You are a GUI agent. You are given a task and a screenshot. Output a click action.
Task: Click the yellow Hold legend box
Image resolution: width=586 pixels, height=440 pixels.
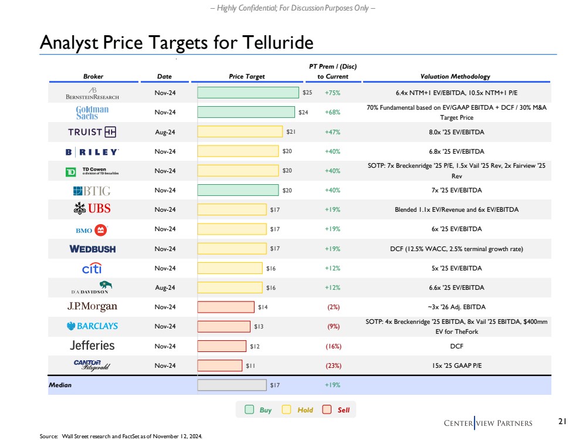pyautogui.click(x=287, y=410)
